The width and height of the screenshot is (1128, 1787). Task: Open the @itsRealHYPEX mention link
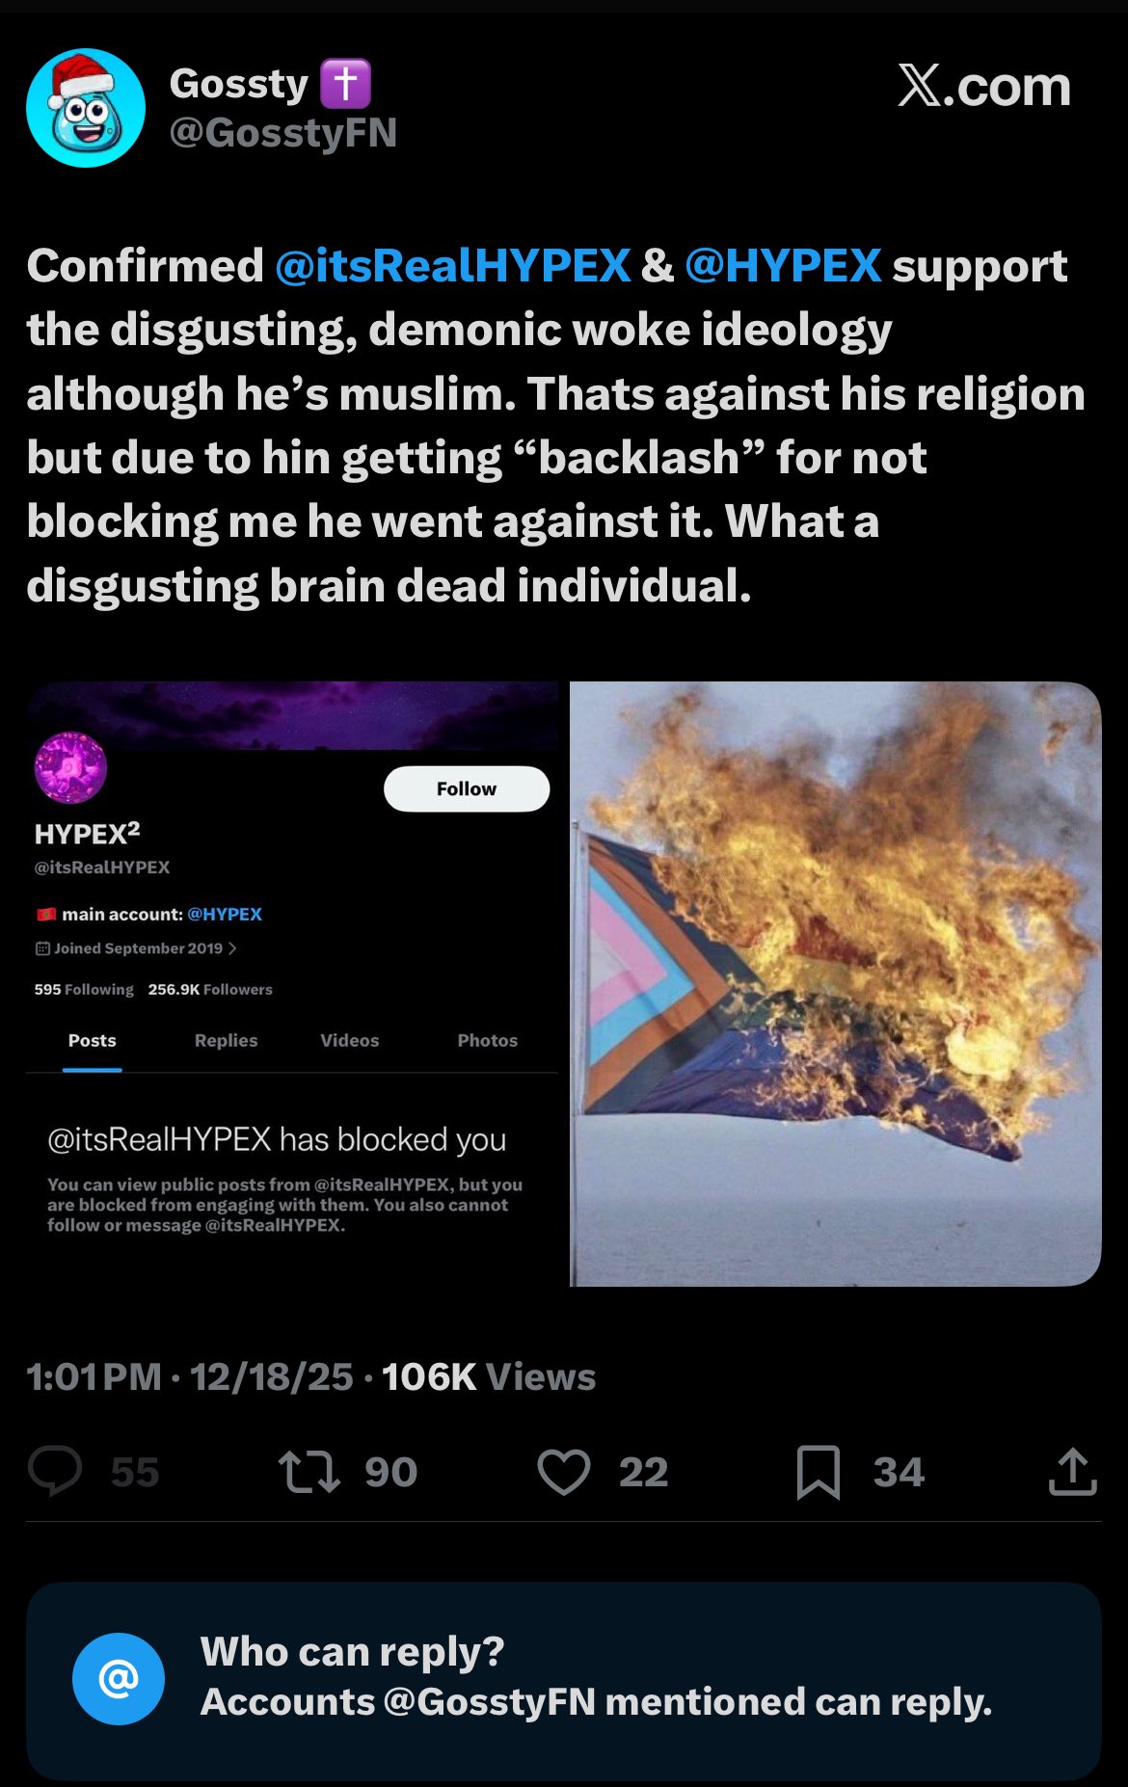pos(453,265)
